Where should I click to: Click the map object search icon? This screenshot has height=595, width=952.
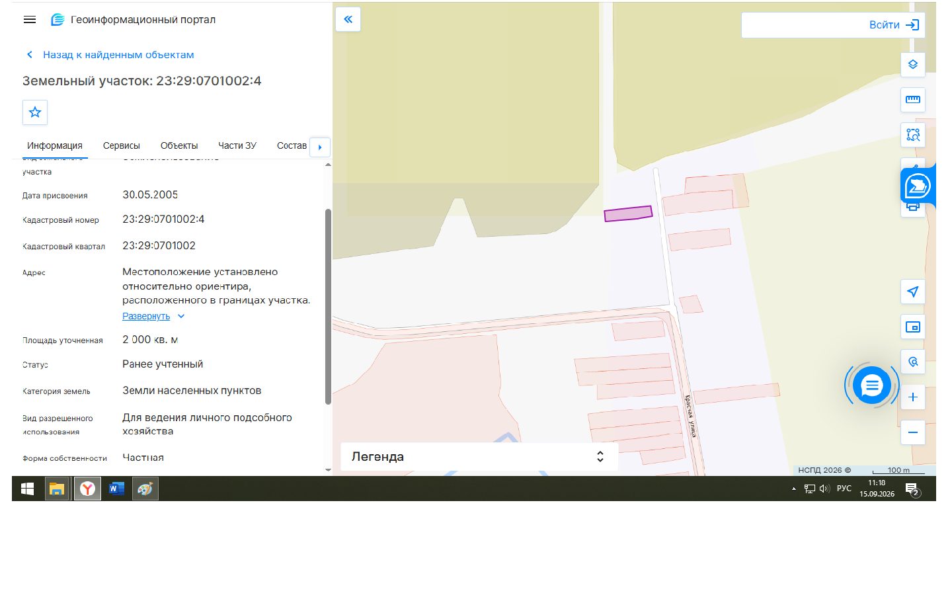913,362
